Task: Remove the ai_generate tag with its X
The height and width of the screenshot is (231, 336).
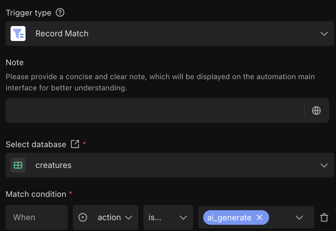Action: pyautogui.click(x=259, y=218)
